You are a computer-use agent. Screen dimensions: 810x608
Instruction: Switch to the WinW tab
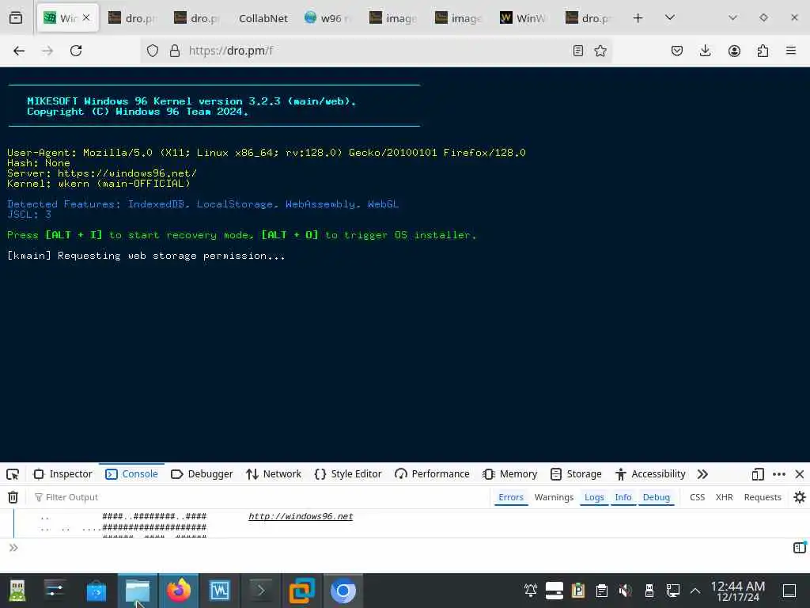click(x=523, y=18)
